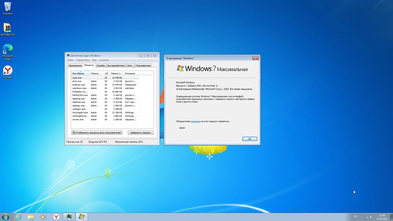Show hidden tray icons arrow
Image resolution: width=393 pixels, height=221 pixels.
(361, 217)
